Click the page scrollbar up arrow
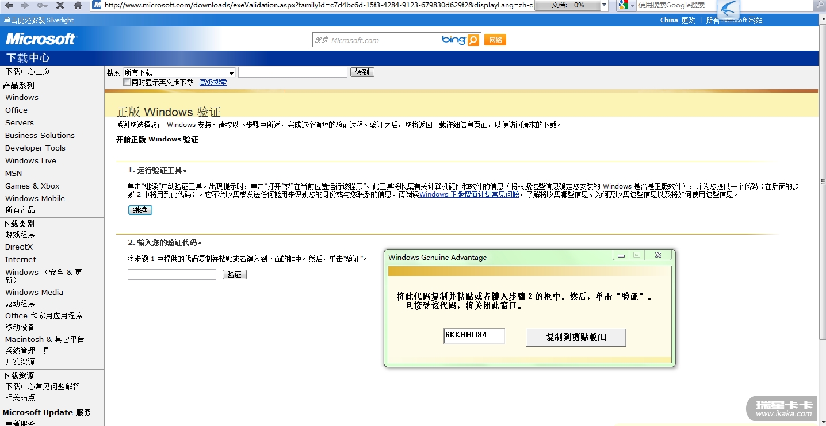Screen dimensions: 826x426 822,18
